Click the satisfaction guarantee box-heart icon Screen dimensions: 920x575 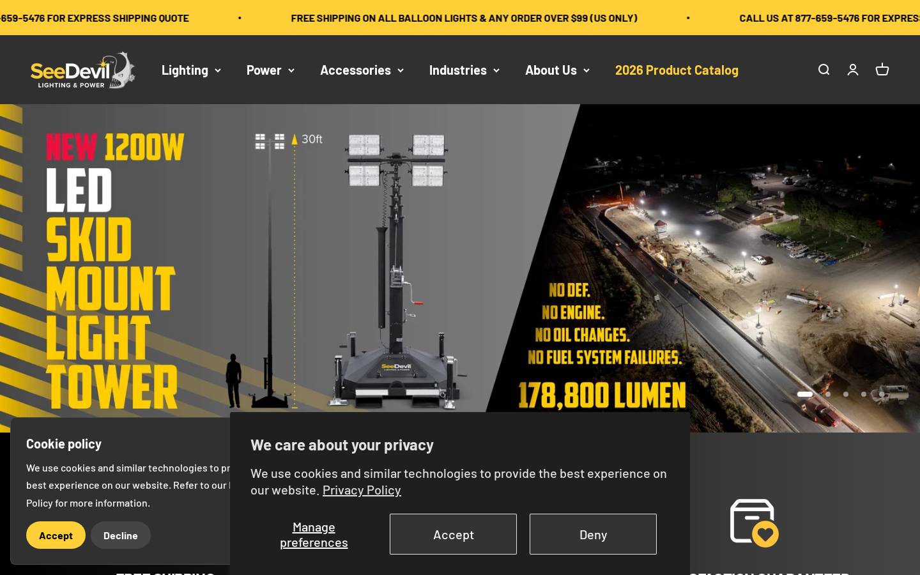[755, 523]
